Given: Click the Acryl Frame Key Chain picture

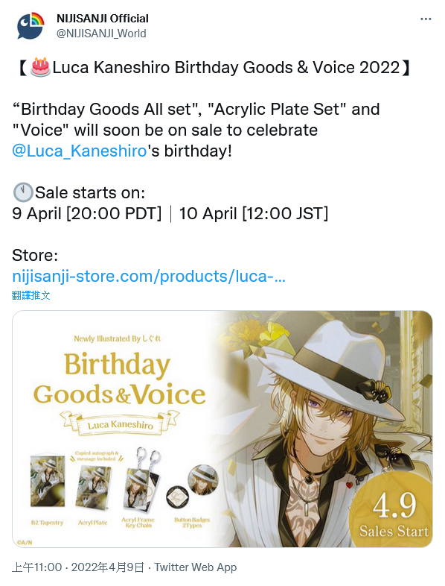Looking at the screenshot, I should tap(141, 481).
